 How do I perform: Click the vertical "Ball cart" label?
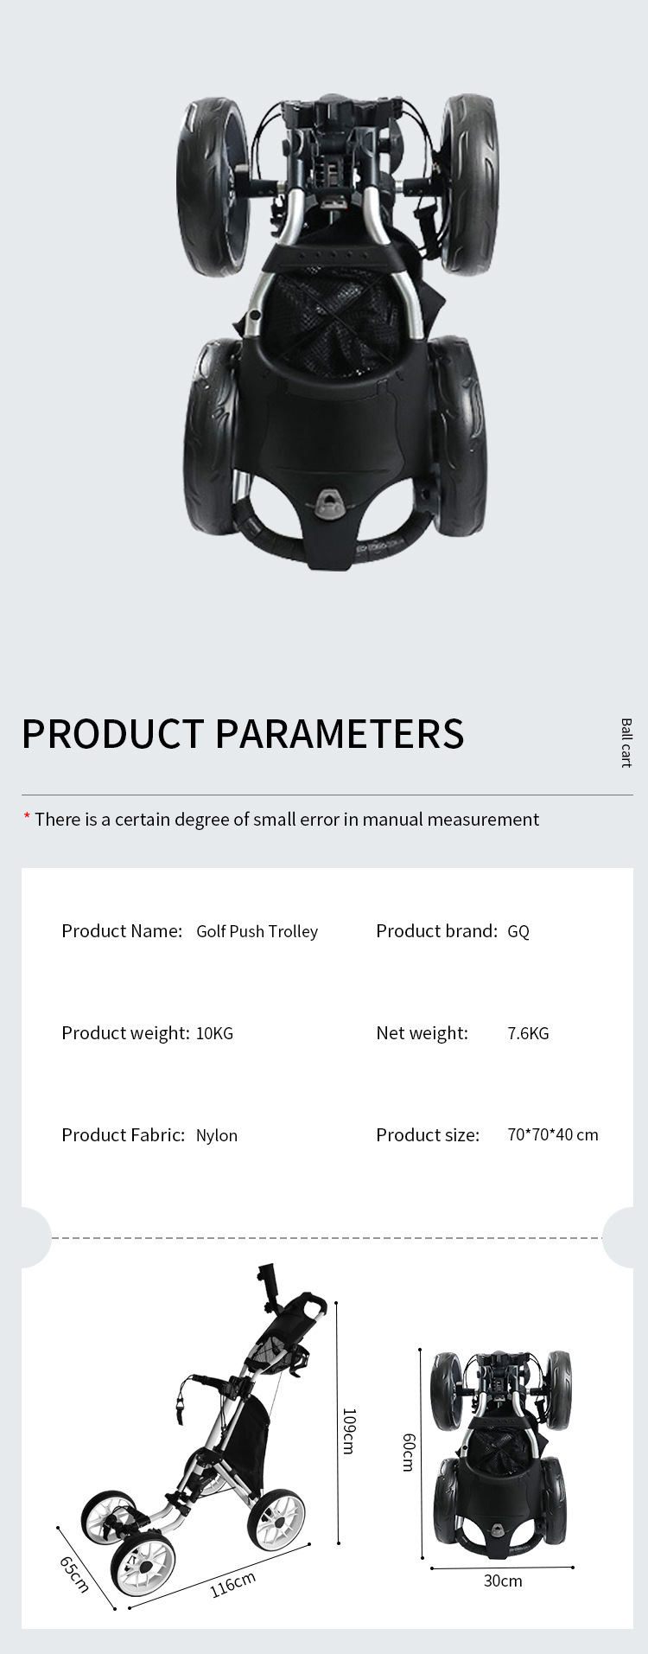point(626,742)
